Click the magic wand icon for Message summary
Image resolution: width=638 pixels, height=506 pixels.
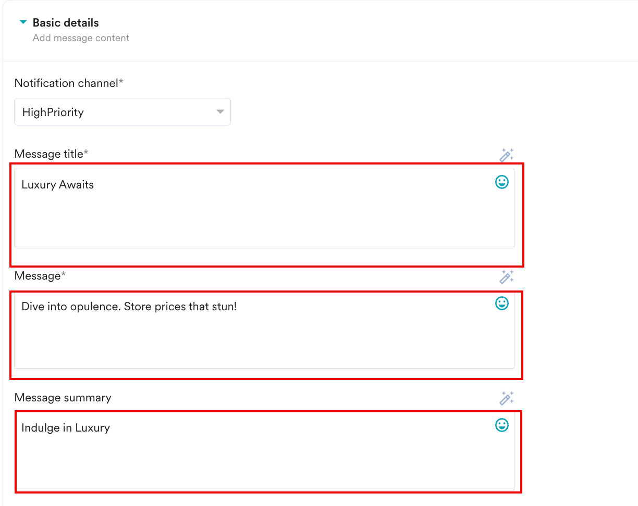507,398
